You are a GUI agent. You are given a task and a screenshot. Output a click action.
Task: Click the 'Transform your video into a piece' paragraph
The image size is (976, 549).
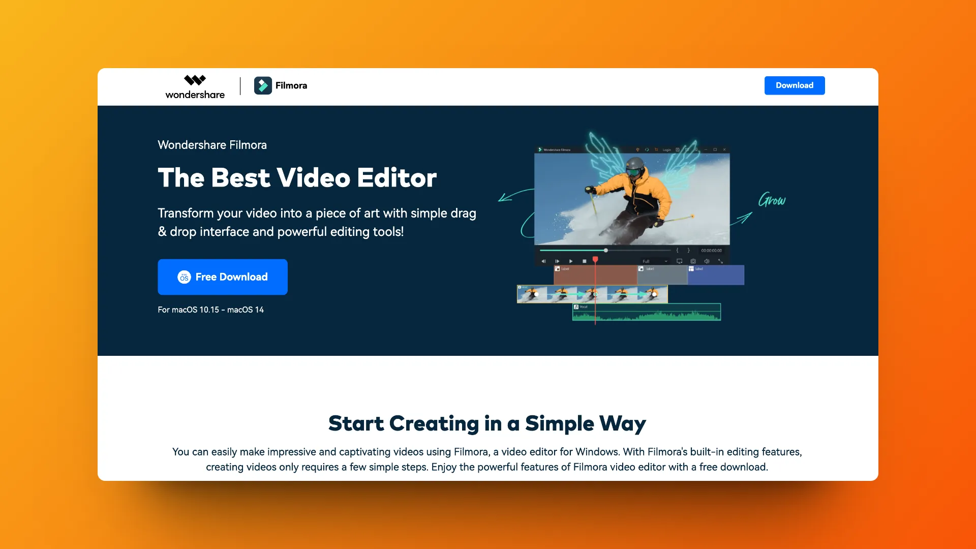pyautogui.click(x=317, y=222)
